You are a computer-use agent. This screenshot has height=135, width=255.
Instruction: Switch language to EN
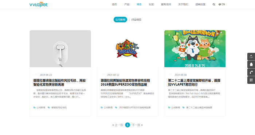coord(221,4)
